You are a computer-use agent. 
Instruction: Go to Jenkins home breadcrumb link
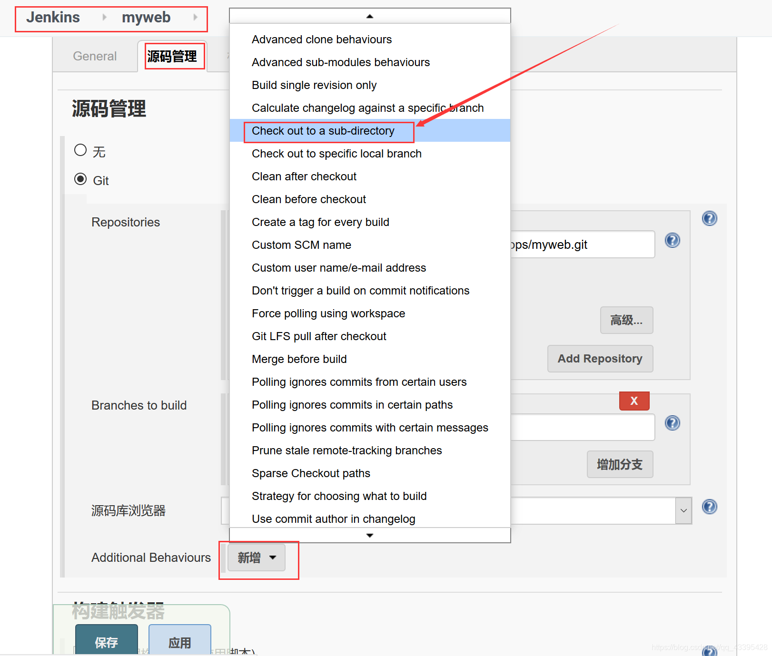pyautogui.click(x=53, y=17)
